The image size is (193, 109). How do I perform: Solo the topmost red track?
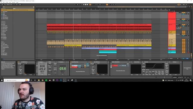click(186, 13)
